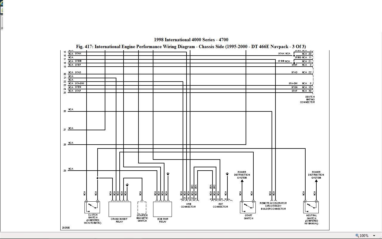Viewport: 382px width, 239px height.
Task: Click the neutral switch symbol box
Action: coord(311,207)
